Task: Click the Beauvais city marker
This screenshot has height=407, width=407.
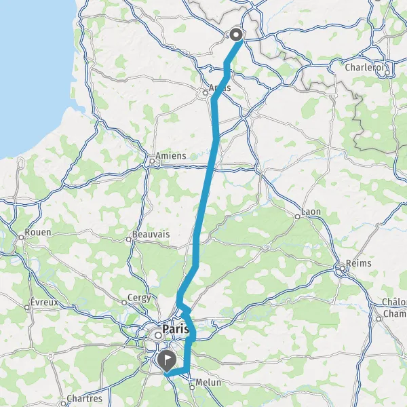Action: pos(129,239)
